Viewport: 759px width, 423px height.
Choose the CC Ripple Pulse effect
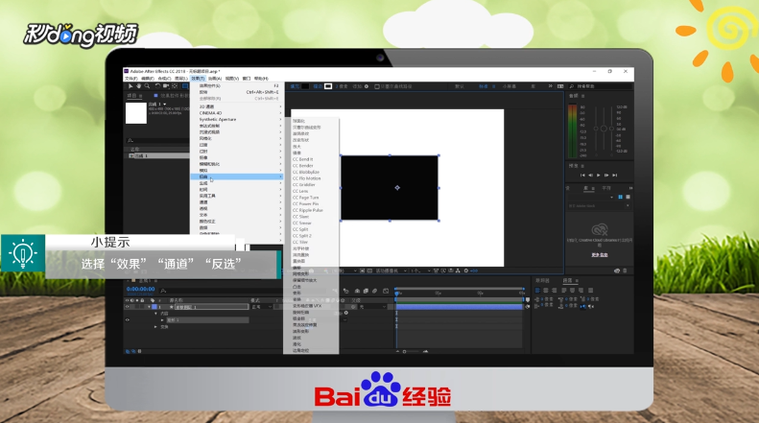pos(307,210)
